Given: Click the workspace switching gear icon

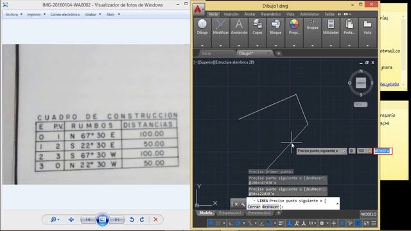Looking at the screenshot, I should (322, 223).
